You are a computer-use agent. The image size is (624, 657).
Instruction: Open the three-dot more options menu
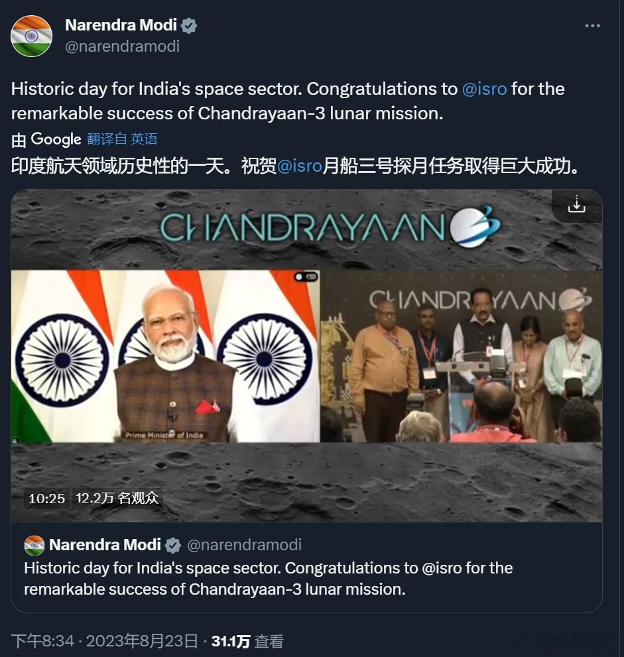[x=592, y=26]
